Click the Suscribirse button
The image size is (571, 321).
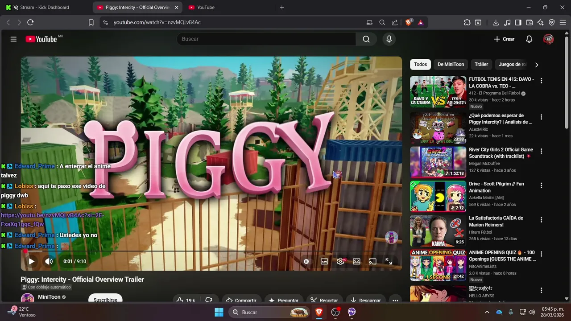click(105, 300)
